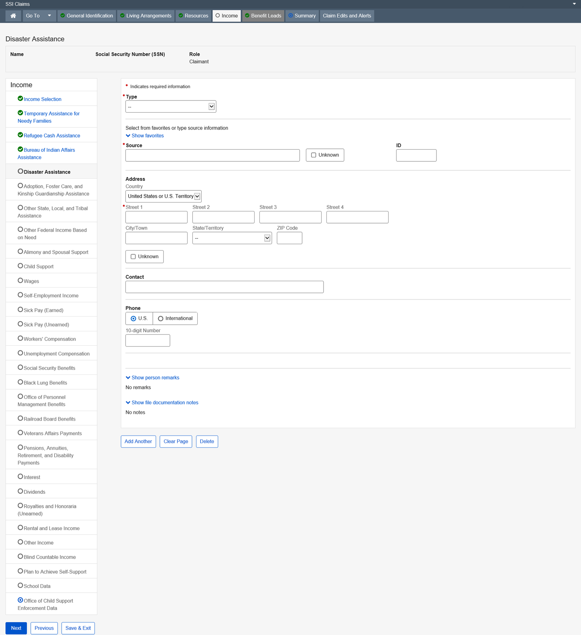Click the caret arrow at top-right of SSI Claims bar
The image size is (581, 635).
[574, 4]
